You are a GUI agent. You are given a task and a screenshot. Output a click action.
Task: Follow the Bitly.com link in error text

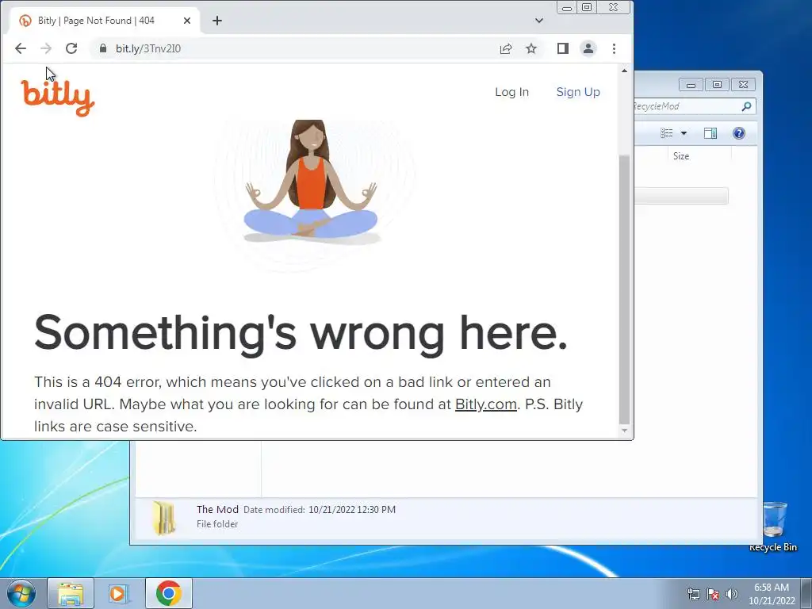click(x=486, y=404)
